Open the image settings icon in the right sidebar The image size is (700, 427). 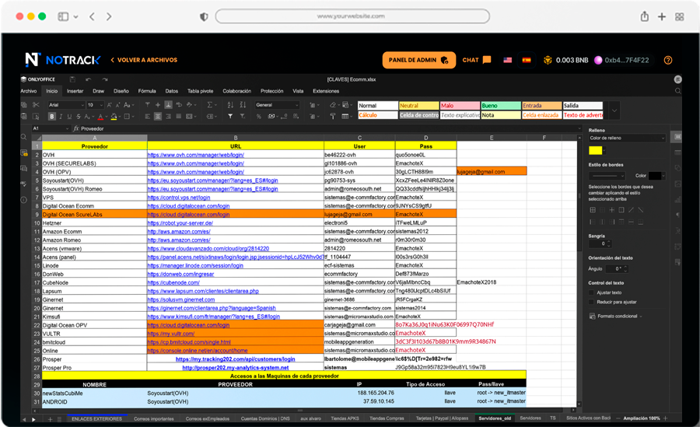point(677,184)
